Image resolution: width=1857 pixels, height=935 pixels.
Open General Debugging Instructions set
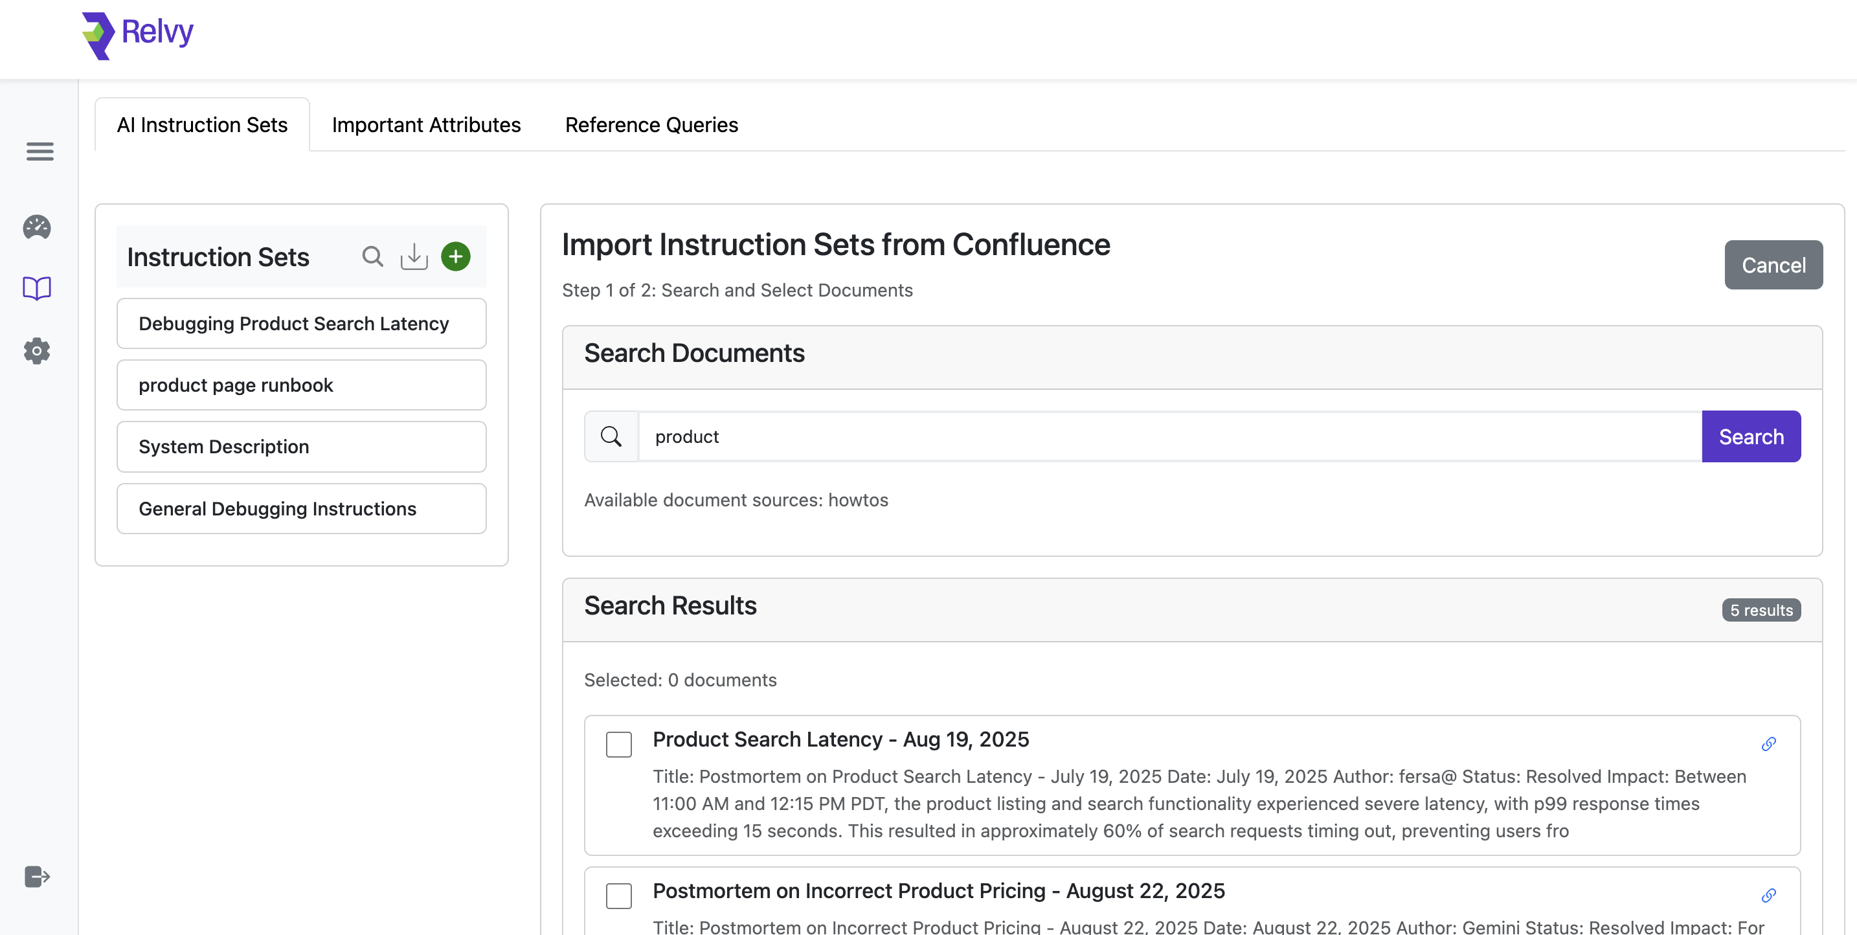coord(301,509)
